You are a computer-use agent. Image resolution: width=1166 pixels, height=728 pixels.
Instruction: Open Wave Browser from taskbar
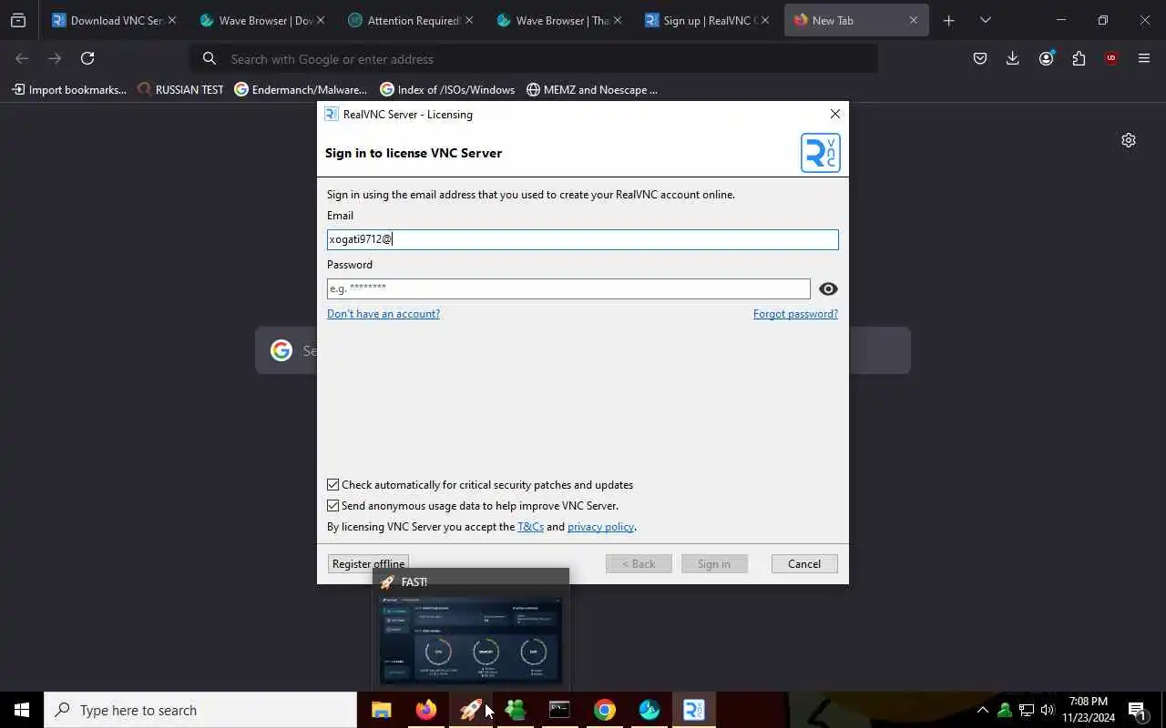[649, 710]
